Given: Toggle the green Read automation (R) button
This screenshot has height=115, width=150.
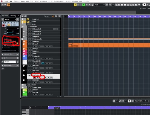Looking at the screenshot, I should pyautogui.click(x=84, y=5).
